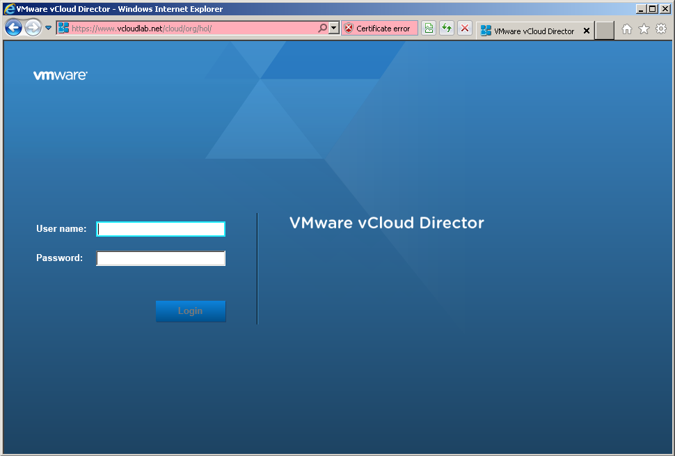Click the vmware logo on page

pyautogui.click(x=61, y=75)
